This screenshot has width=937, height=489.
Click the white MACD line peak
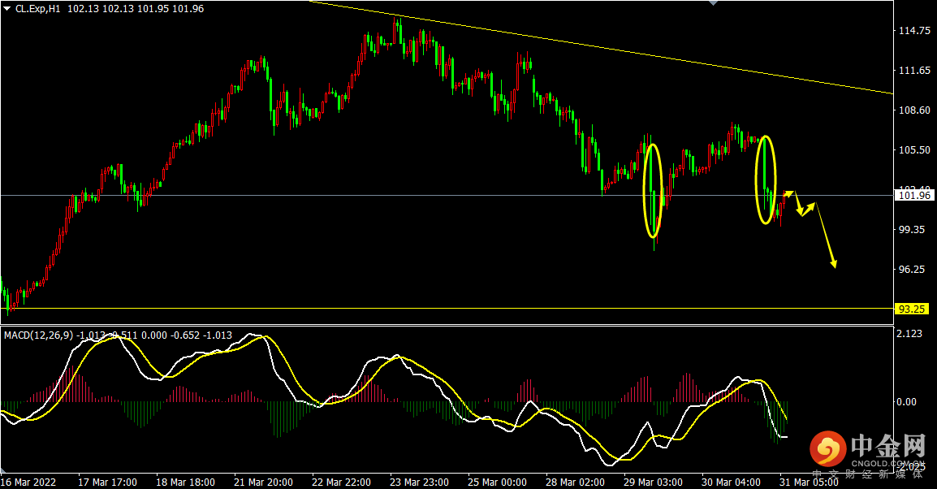(x=250, y=335)
